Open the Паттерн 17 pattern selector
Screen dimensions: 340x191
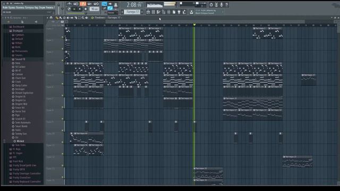point(132,12)
